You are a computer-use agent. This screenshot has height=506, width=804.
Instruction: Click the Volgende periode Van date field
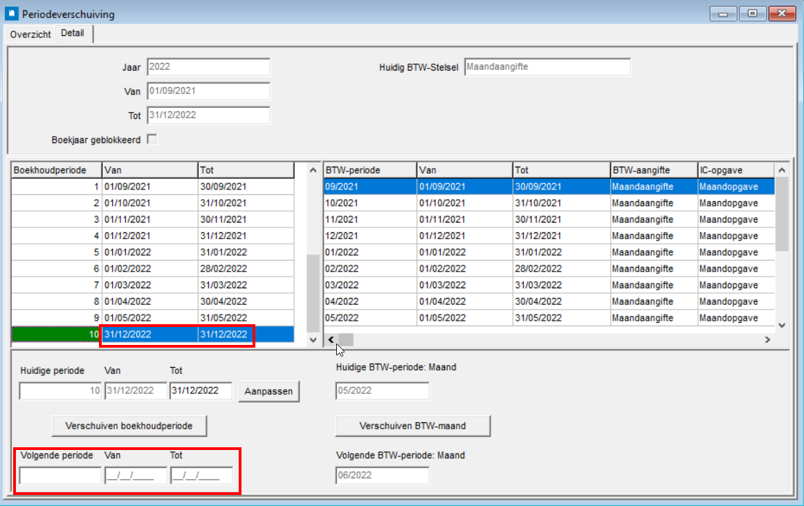136,476
